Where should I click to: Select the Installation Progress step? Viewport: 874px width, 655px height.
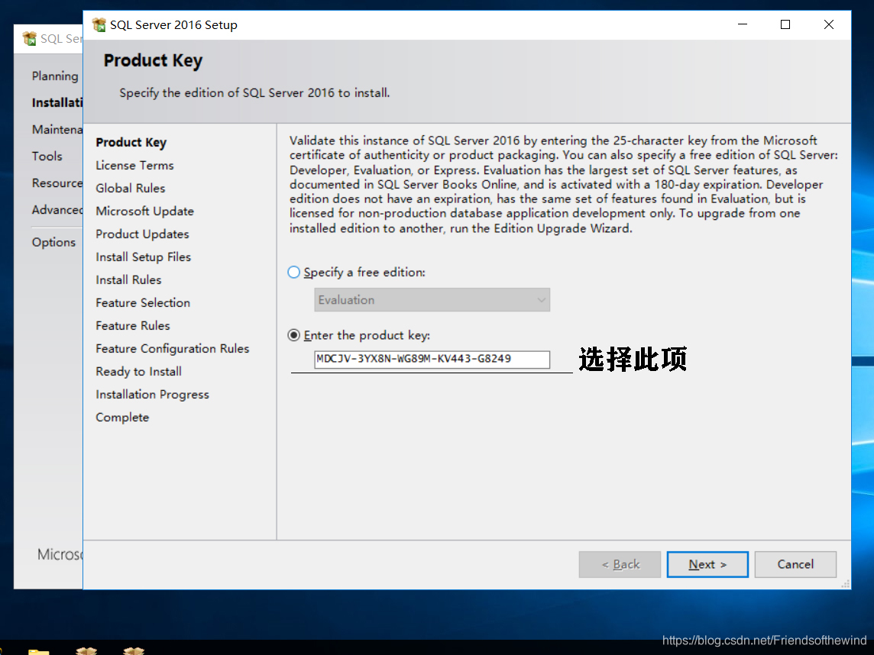[152, 395]
